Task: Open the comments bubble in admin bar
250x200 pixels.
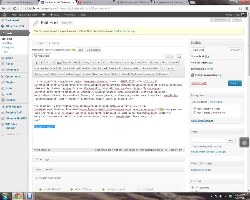Action: point(43,15)
